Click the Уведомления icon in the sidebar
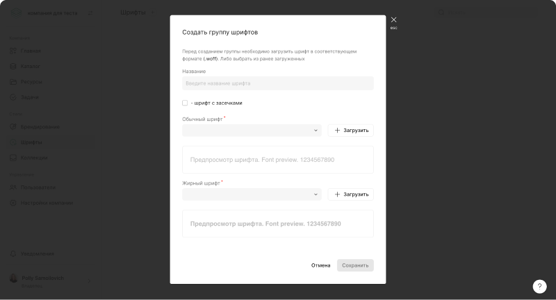 (x=13, y=253)
